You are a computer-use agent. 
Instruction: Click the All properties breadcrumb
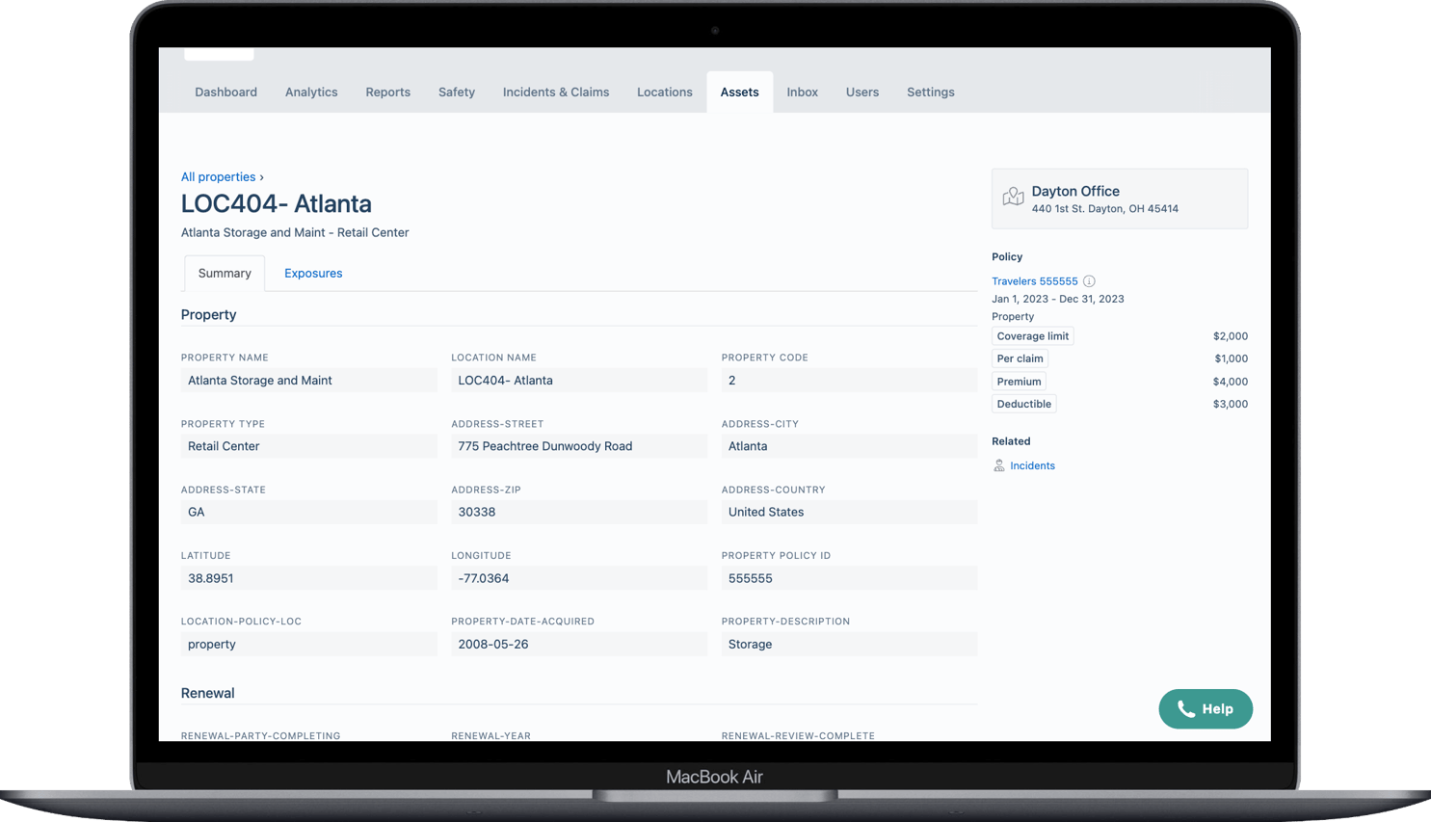[x=218, y=176]
